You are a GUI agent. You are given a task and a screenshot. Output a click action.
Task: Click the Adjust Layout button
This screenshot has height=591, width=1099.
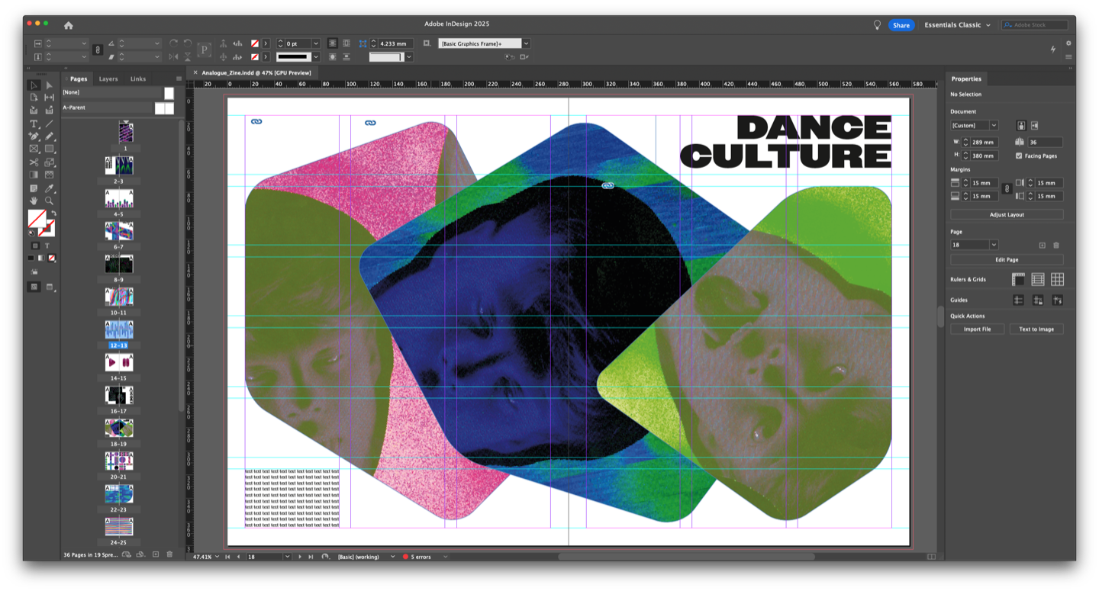point(1007,215)
